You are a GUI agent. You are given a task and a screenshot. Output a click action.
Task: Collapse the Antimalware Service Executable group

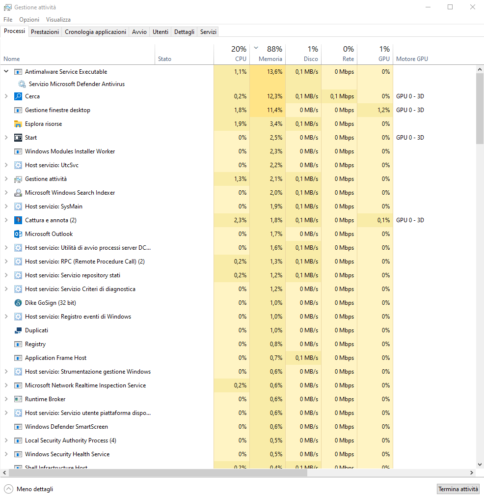point(6,72)
